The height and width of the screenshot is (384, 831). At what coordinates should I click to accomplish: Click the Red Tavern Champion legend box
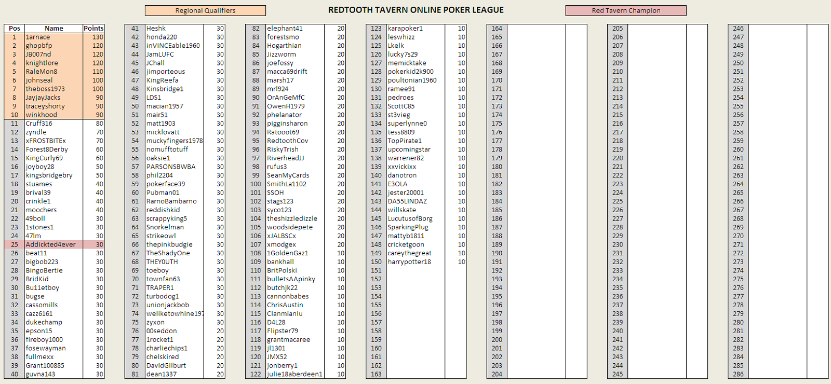(626, 10)
